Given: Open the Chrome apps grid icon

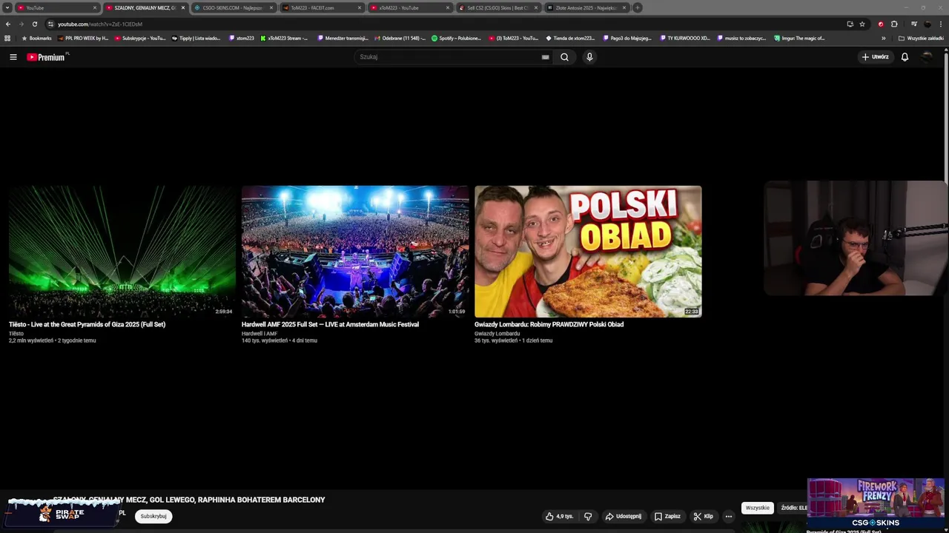Looking at the screenshot, I should coord(7,38).
